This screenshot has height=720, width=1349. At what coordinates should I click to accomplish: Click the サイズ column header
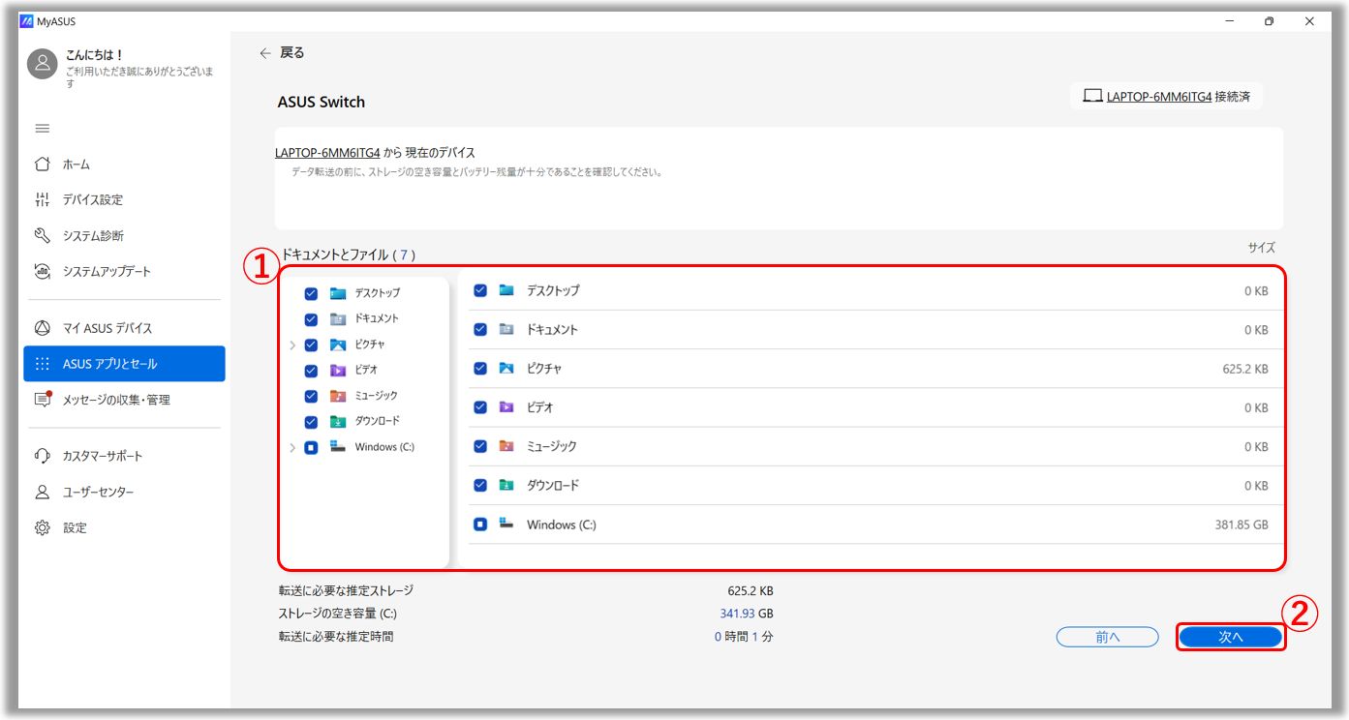coord(1262,248)
